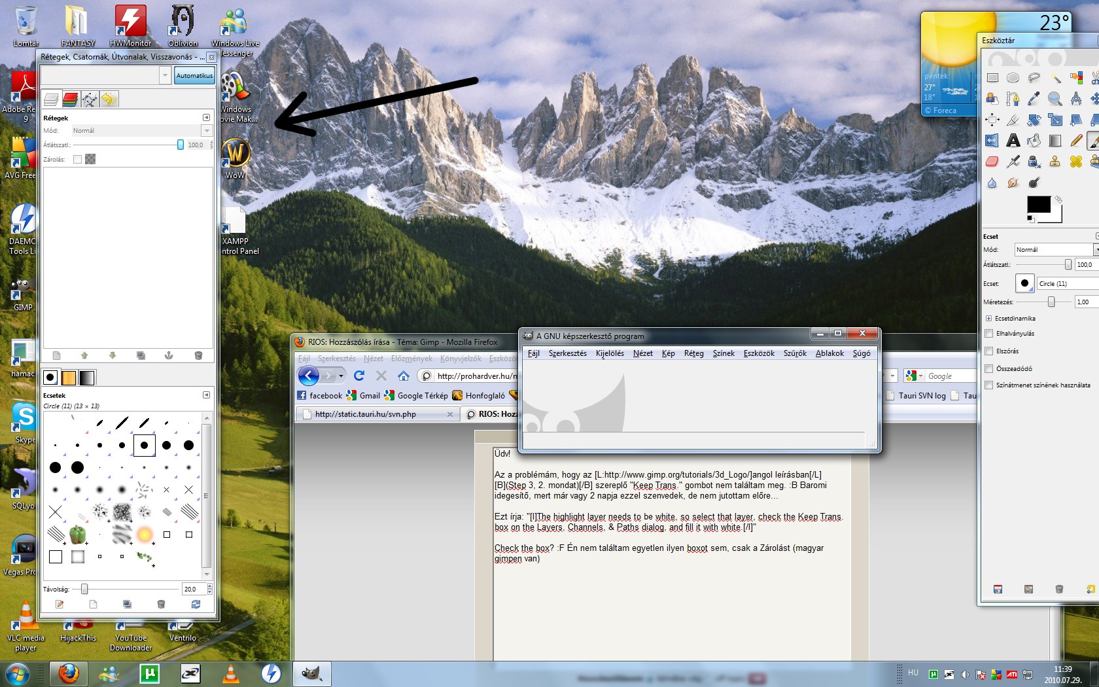Screen dimensions: 1099x687
Task: Open the Google Térkép bookmark
Action: (417, 396)
